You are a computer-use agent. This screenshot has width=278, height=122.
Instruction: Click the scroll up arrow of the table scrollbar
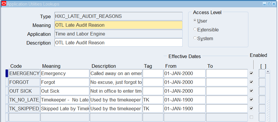pos(268,71)
